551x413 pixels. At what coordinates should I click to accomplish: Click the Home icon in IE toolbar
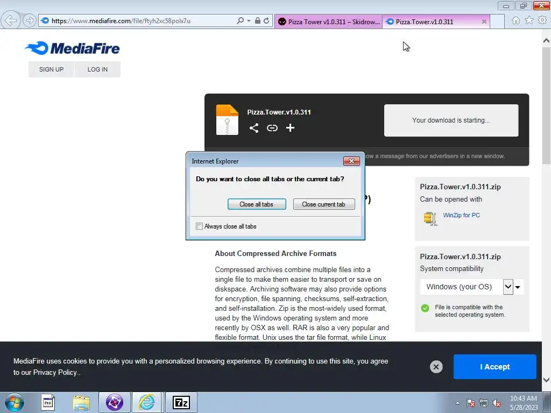tap(515, 21)
